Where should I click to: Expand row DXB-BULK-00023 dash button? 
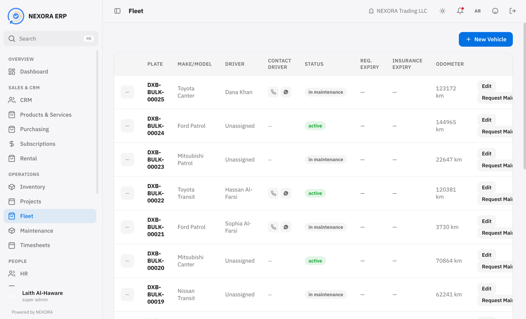click(x=127, y=160)
